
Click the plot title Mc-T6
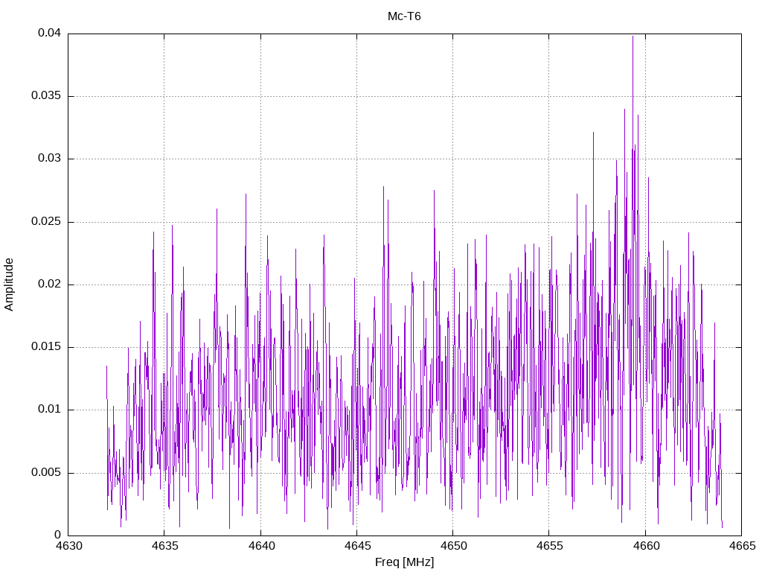[404, 16]
